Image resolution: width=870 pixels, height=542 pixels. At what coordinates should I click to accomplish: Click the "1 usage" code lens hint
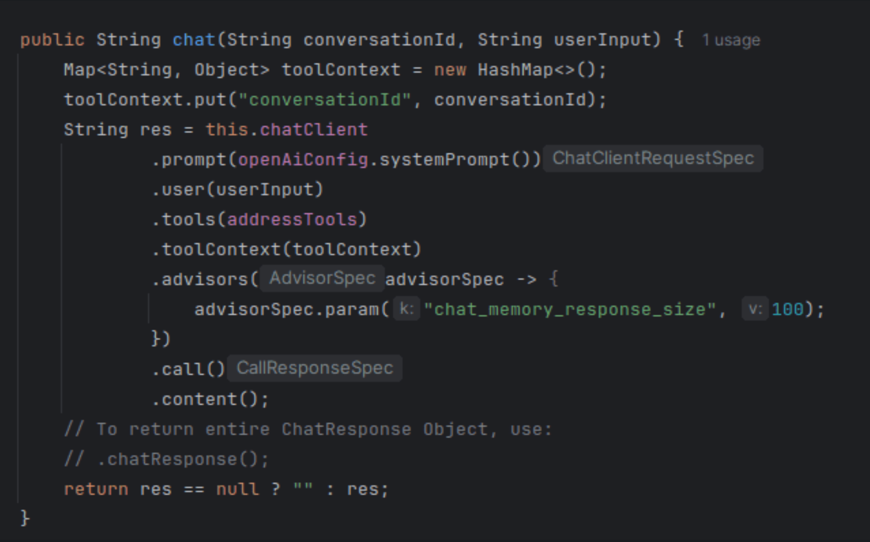pyautogui.click(x=731, y=40)
